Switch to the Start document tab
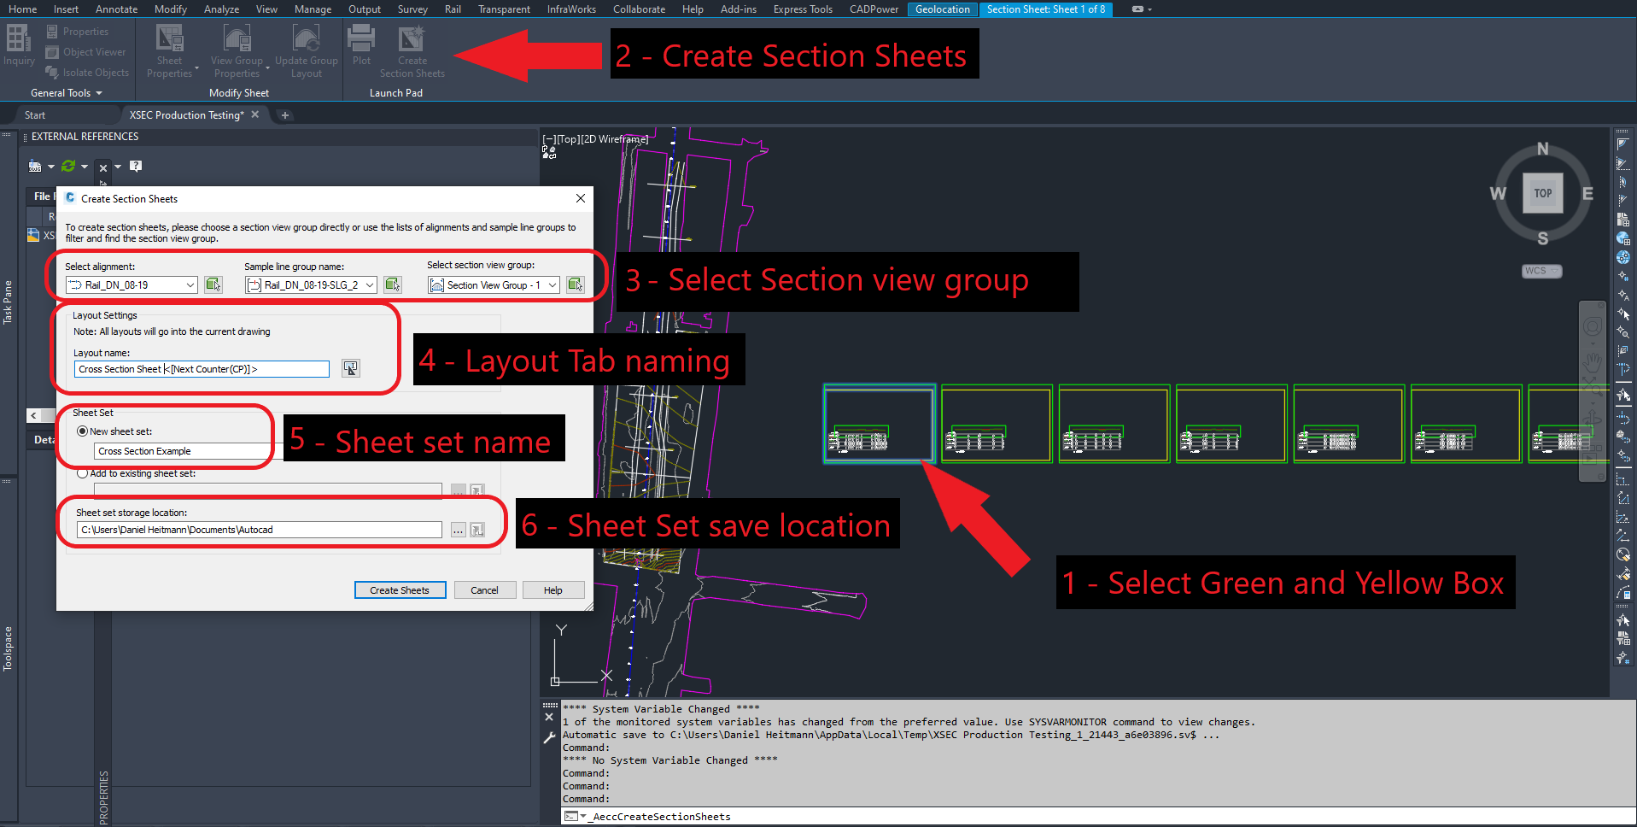 (35, 115)
